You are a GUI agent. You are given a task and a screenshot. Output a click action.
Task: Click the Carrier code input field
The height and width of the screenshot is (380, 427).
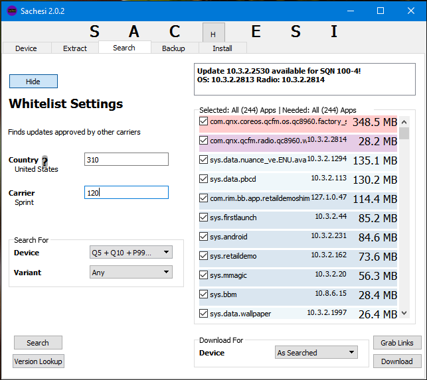126,192
